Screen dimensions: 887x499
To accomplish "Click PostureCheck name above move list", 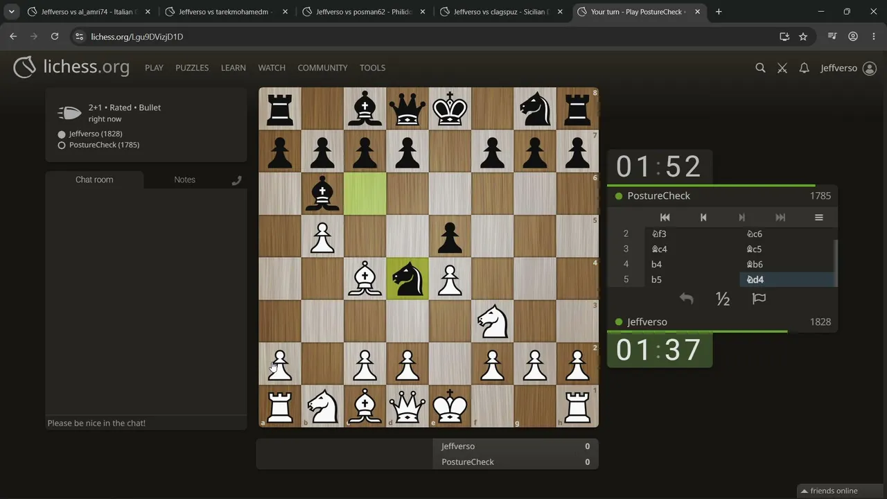I will click(658, 196).
